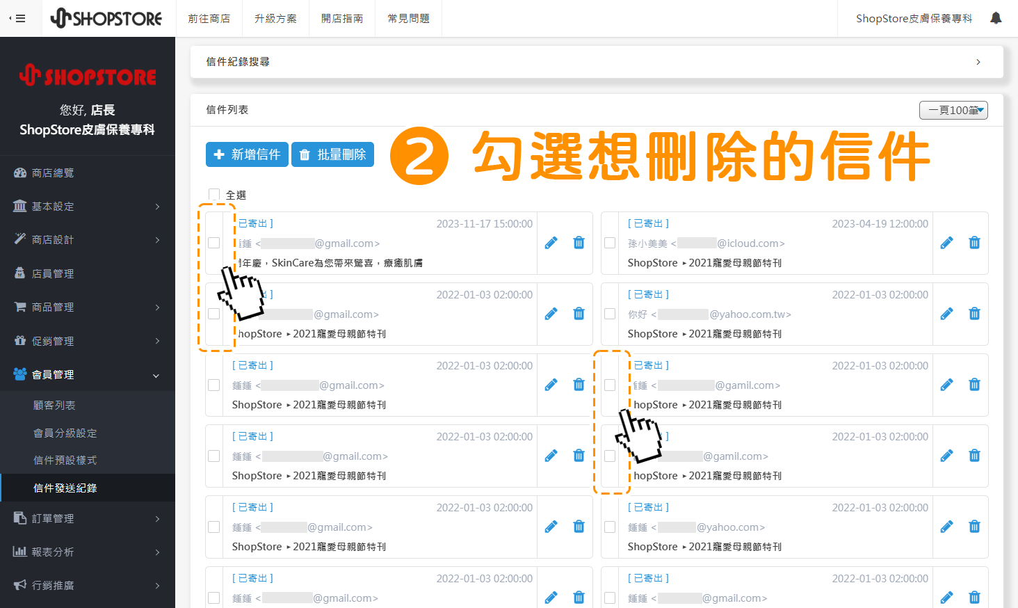Check the 2023-11-17 SkinCare mail checkbox
The height and width of the screenshot is (608, 1018).
[x=214, y=243]
